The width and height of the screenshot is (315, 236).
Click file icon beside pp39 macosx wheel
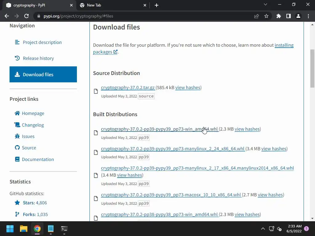(96, 199)
